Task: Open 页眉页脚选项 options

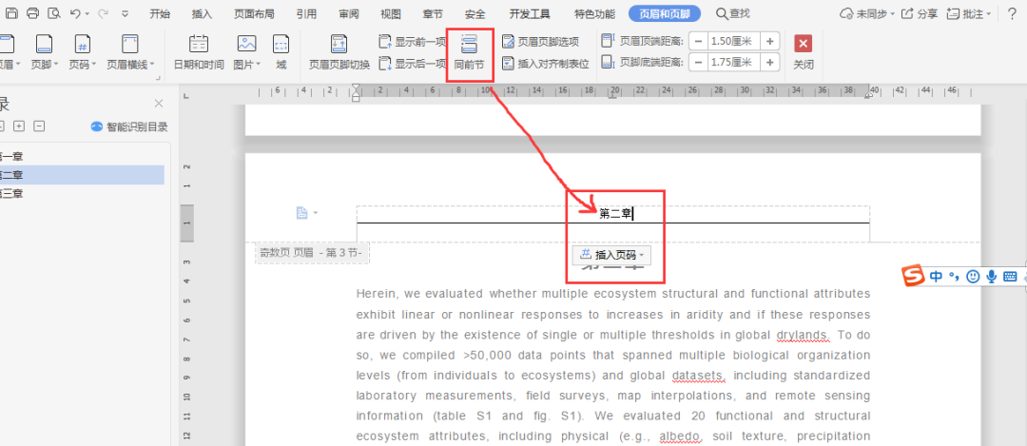Action: point(541,42)
